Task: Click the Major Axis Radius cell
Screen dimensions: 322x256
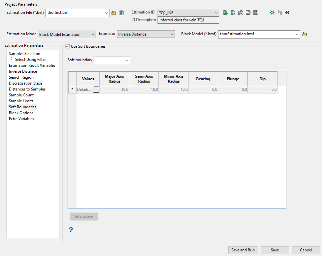Action: 114,90
